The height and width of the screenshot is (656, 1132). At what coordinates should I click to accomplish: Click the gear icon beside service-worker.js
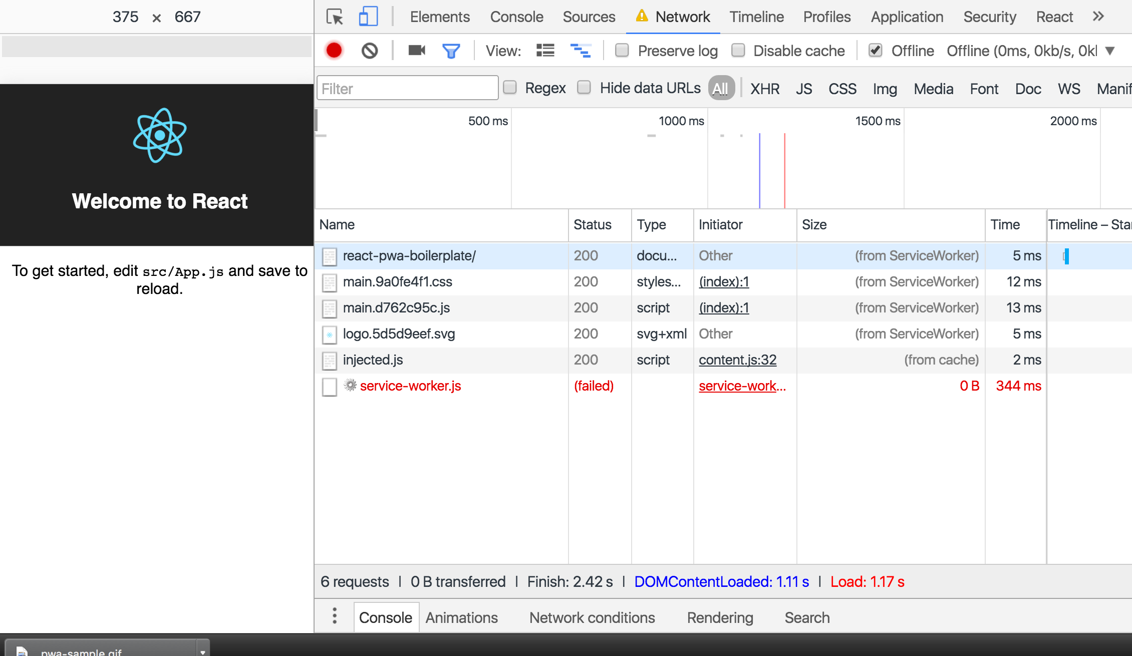coord(350,386)
